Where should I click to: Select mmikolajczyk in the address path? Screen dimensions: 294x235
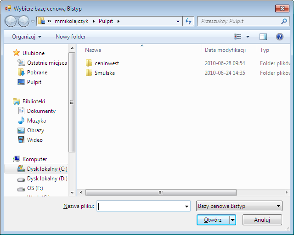72,21
